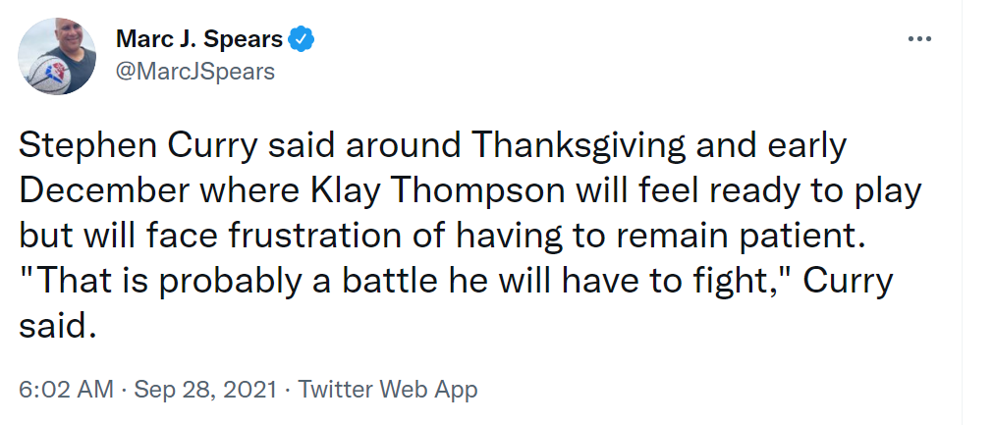Open the @MarcJSpears handle link
The image size is (994, 425).
tap(195, 72)
